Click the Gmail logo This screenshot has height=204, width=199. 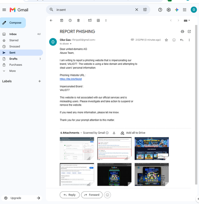click(x=19, y=10)
